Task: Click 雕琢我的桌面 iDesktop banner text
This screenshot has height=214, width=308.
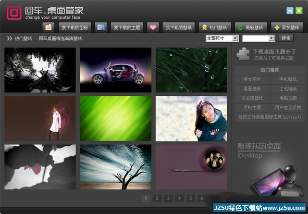Action: click(x=259, y=150)
